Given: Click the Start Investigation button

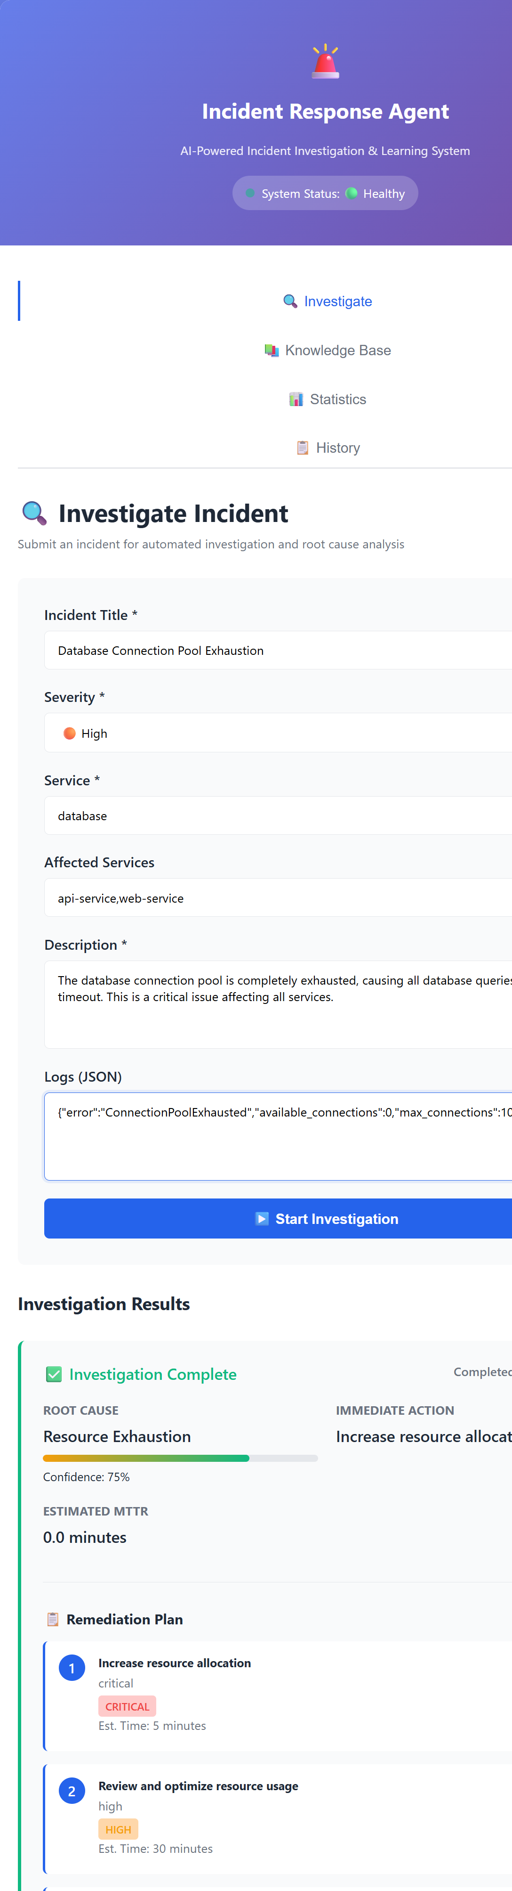Looking at the screenshot, I should [278, 1219].
